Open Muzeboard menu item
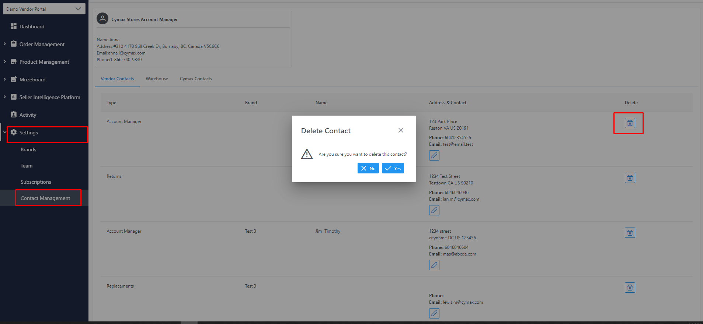This screenshot has height=324, width=703. coord(32,80)
